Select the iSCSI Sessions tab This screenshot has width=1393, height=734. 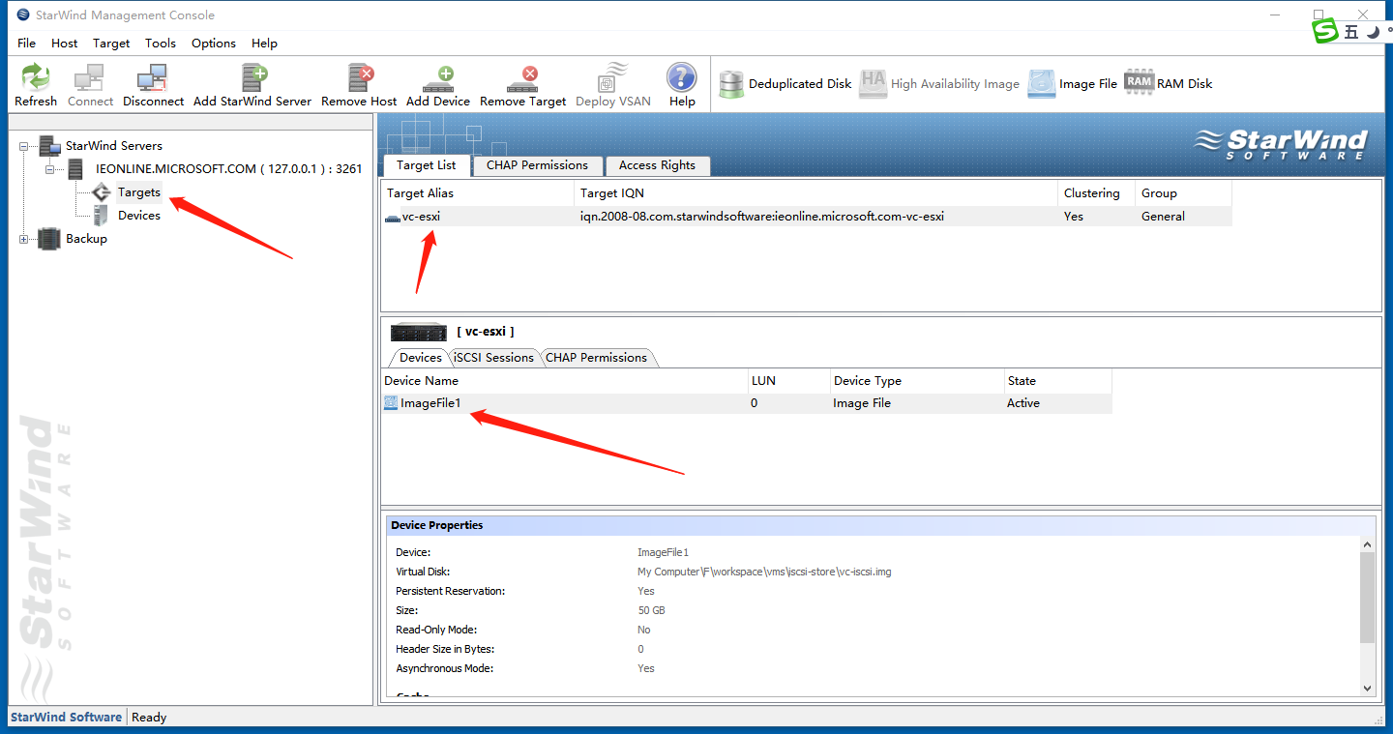tap(493, 357)
